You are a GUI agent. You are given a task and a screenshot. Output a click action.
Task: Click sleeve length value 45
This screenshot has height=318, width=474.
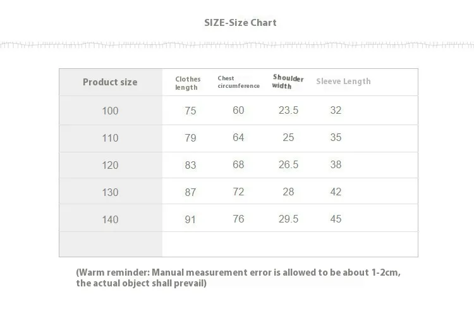[336, 219]
